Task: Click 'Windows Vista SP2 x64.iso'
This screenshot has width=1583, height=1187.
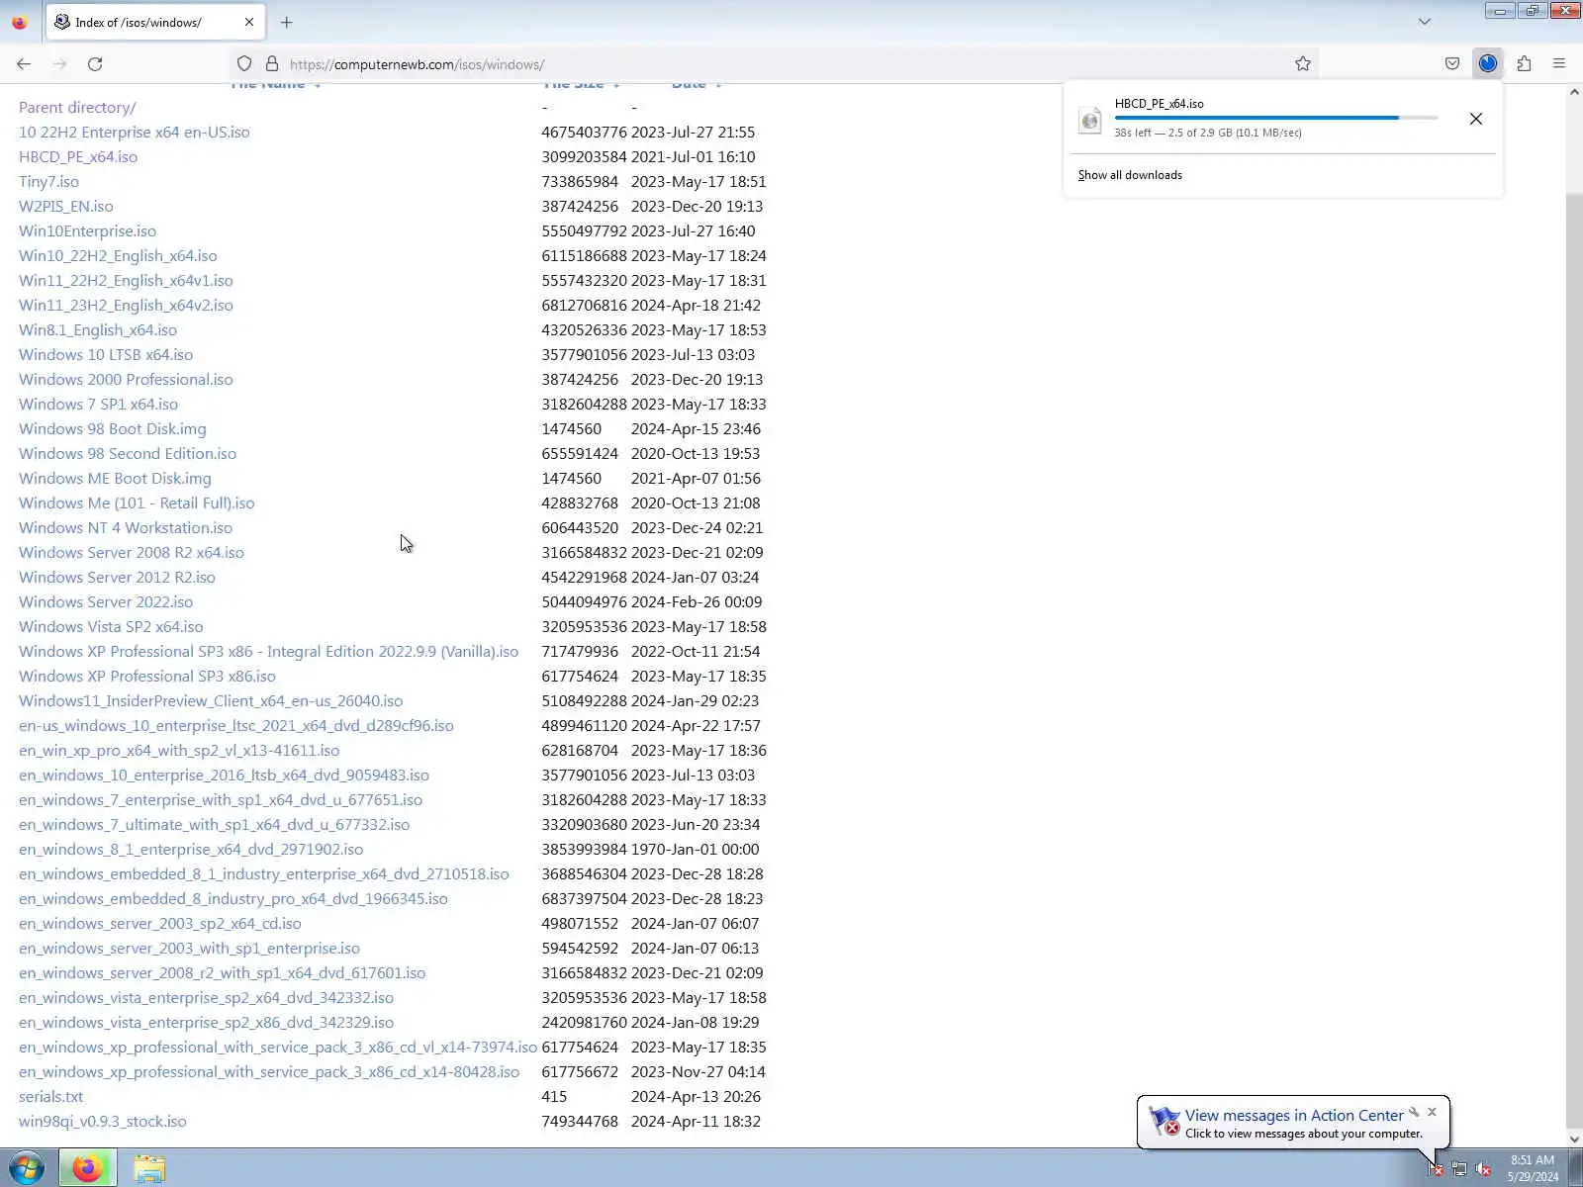Action: pyautogui.click(x=111, y=626)
